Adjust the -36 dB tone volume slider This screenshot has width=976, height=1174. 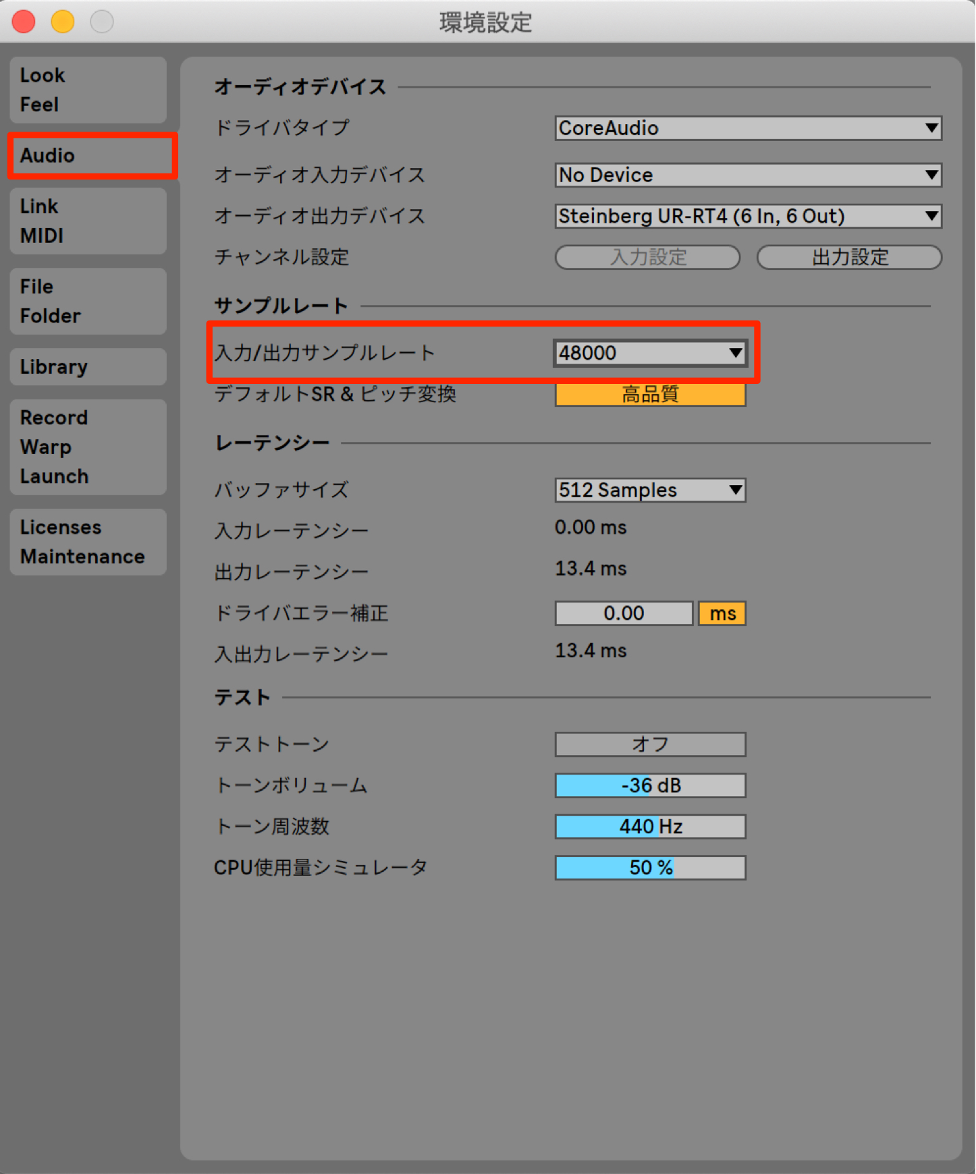pyautogui.click(x=650, y=786)
